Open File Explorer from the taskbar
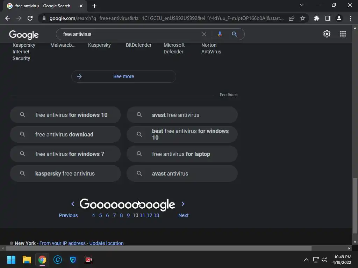358x268 pixels. click(x=27, y=260)
